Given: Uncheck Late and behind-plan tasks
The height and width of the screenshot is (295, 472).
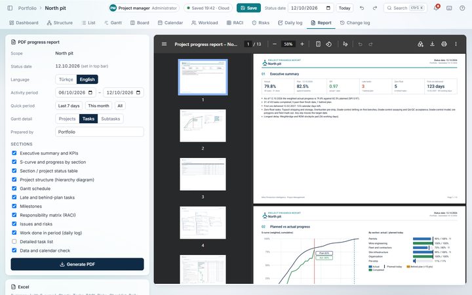Looking at the screenshot, I should [14, 197].
